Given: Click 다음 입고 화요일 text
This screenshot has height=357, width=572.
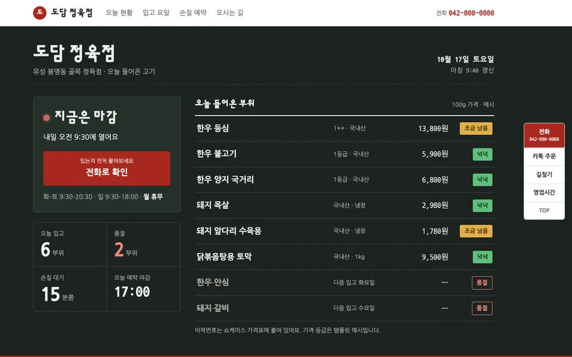Looking at the screenshot, I should click(x=354, y=283).
